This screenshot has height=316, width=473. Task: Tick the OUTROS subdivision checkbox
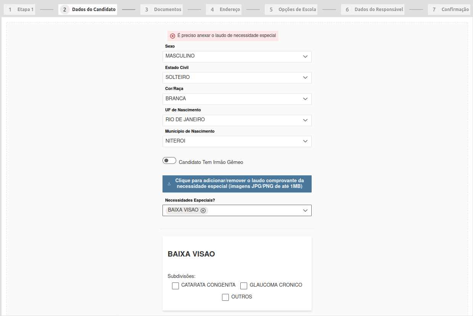[225, 297]
